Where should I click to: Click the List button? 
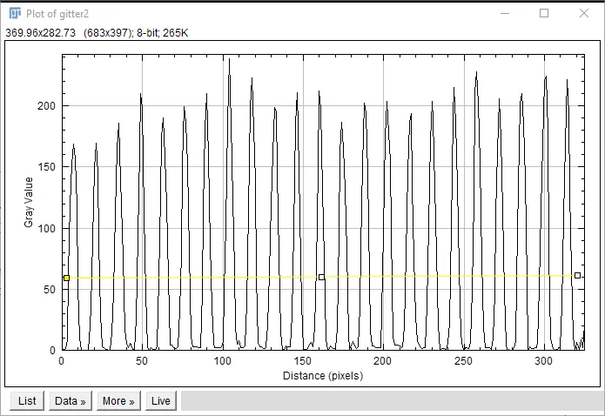tap(27, 400)
